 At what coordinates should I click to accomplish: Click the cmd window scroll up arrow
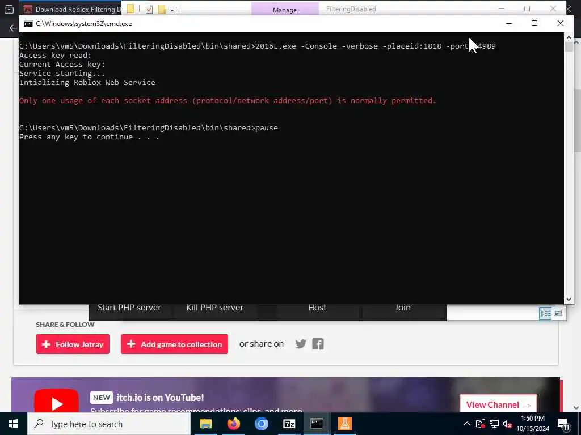pos(569,37)
